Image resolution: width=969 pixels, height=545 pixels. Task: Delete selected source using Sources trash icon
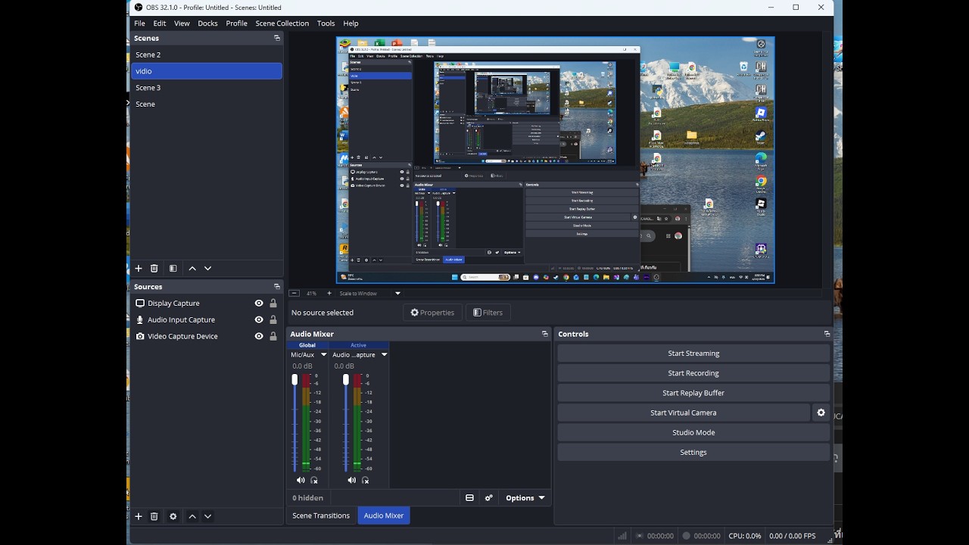[154, 516]
